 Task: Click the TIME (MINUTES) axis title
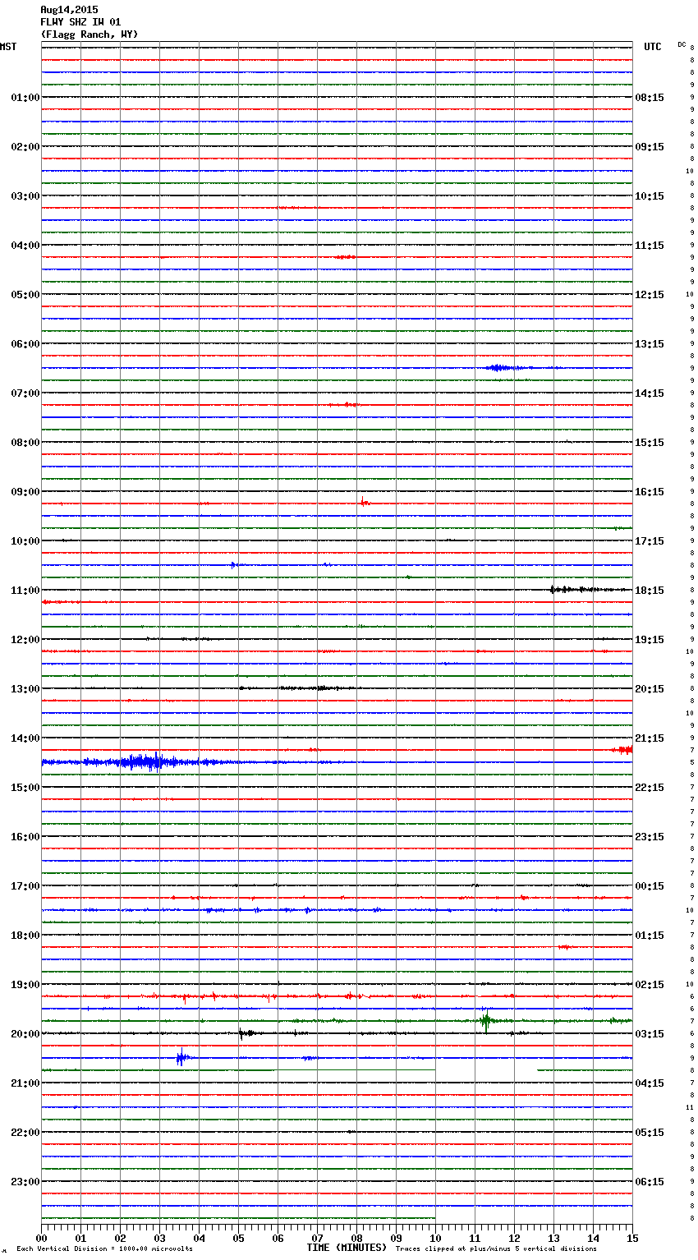[347, 1248]
